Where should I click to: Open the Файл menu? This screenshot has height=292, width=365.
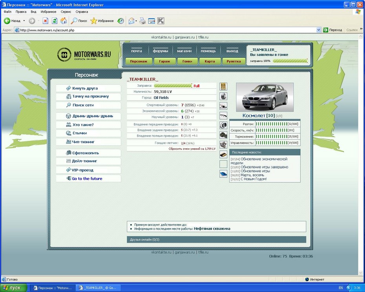(x=7, y=12)
